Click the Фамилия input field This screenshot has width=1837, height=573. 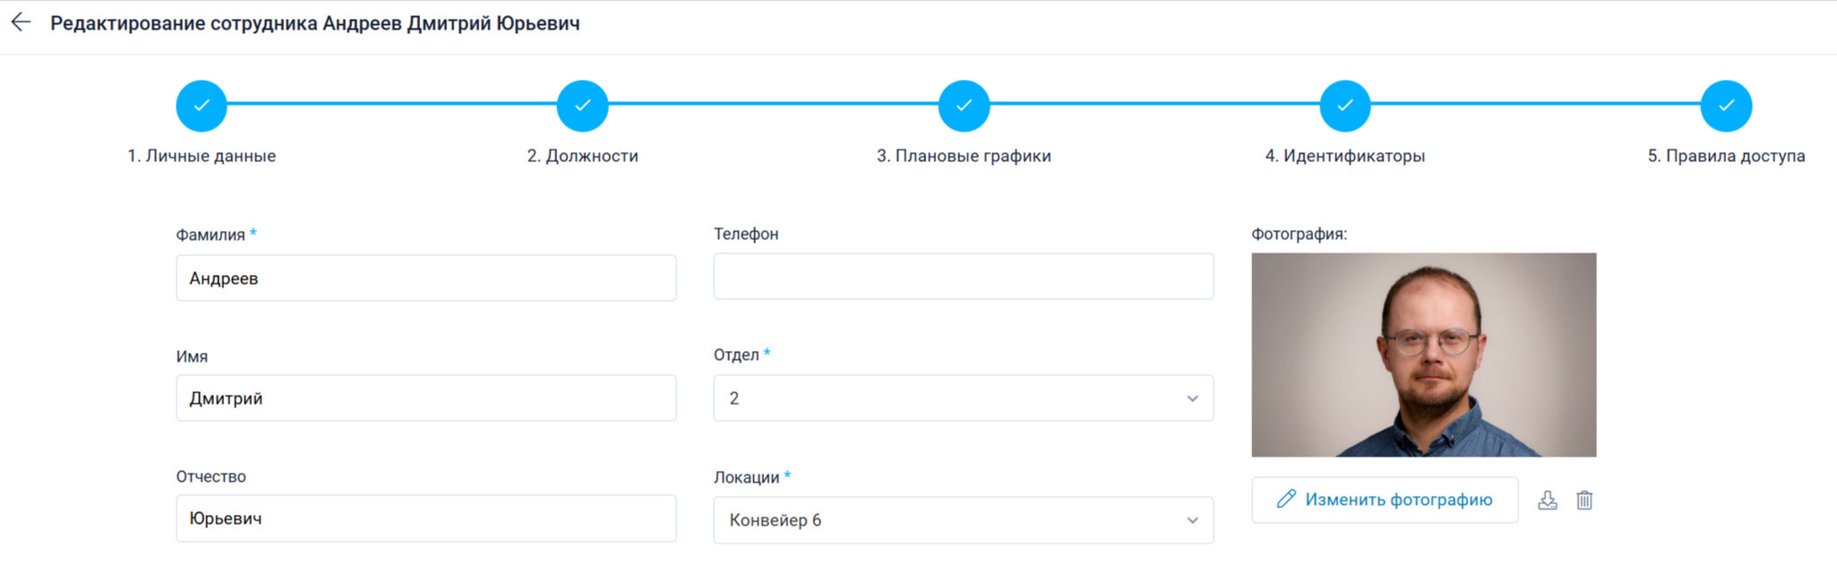pos(425,278)
